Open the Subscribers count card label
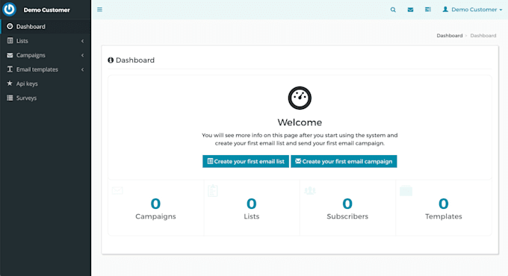 point(347,216)
